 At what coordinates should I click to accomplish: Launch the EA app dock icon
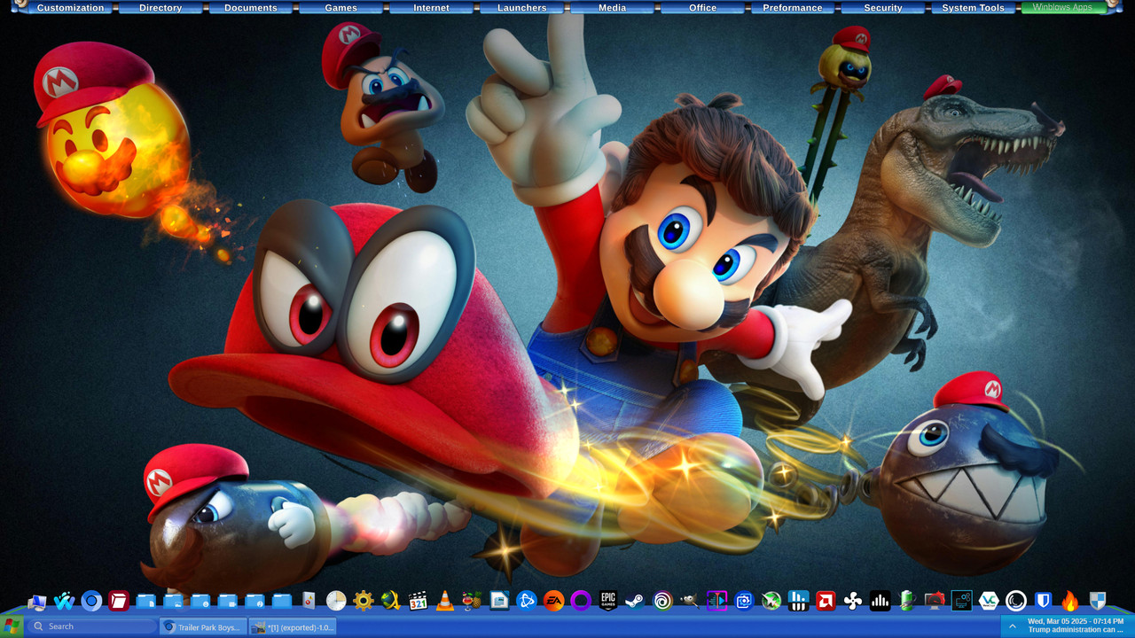pos(553,602)
